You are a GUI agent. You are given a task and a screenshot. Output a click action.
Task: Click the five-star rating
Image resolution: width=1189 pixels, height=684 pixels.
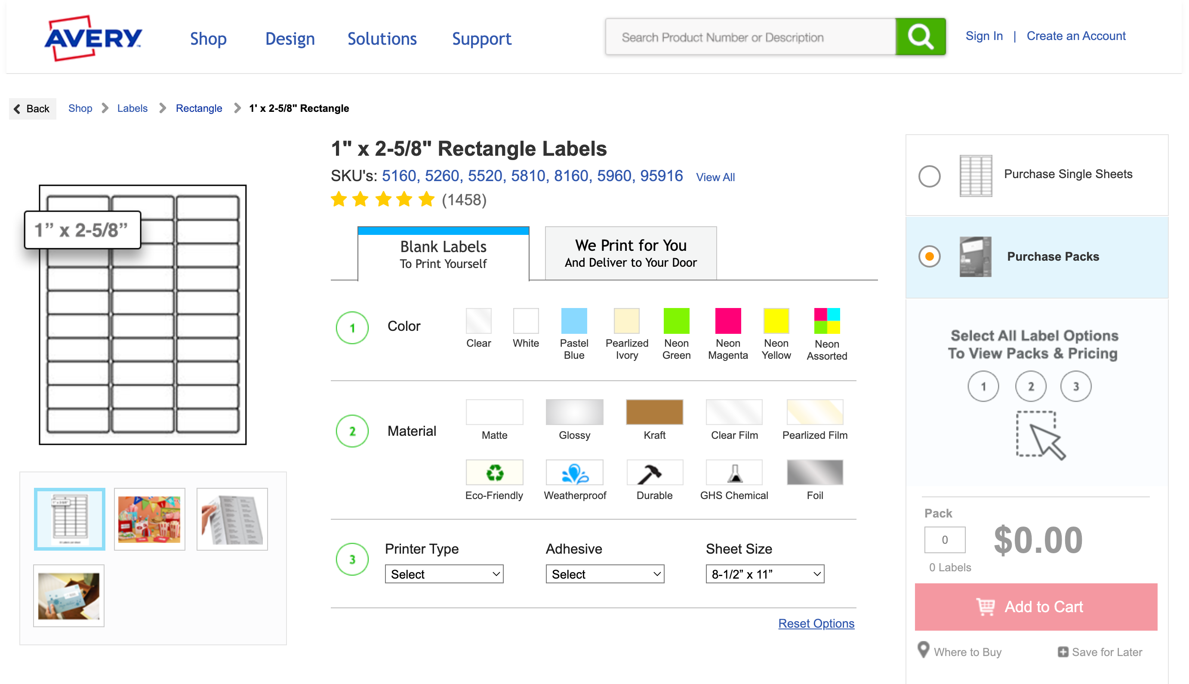383,199
